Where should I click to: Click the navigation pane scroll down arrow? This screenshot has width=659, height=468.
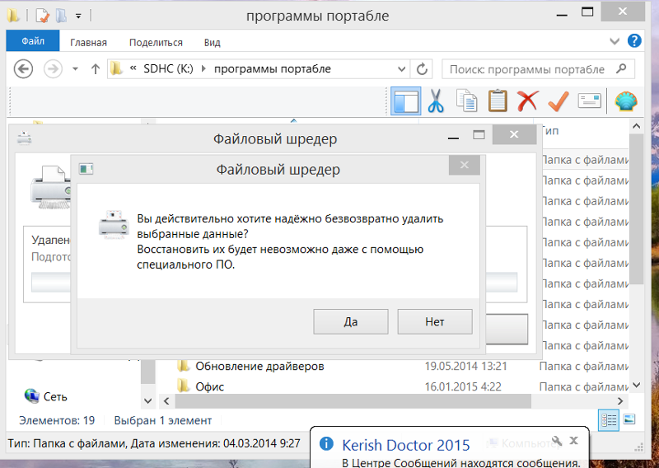point(147,400)
